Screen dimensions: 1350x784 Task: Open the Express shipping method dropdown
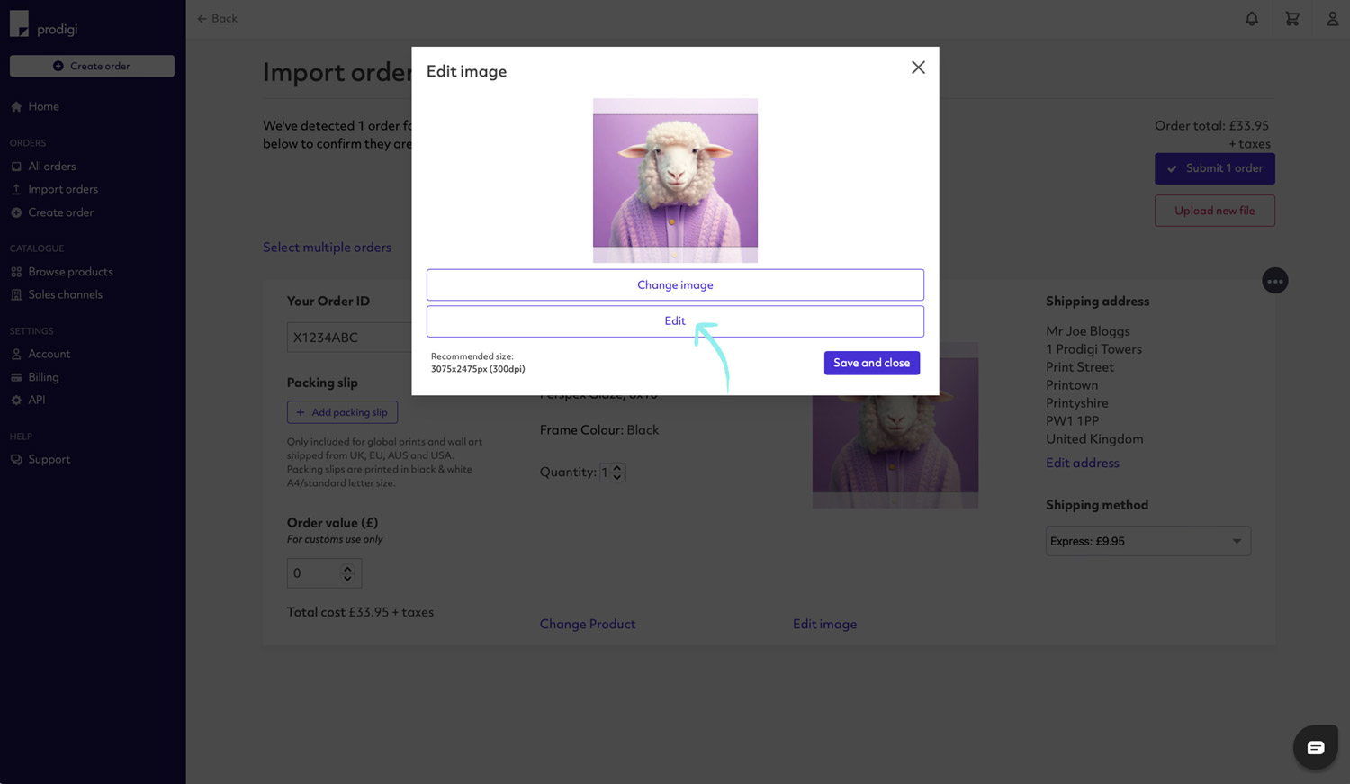point(1147,541)
